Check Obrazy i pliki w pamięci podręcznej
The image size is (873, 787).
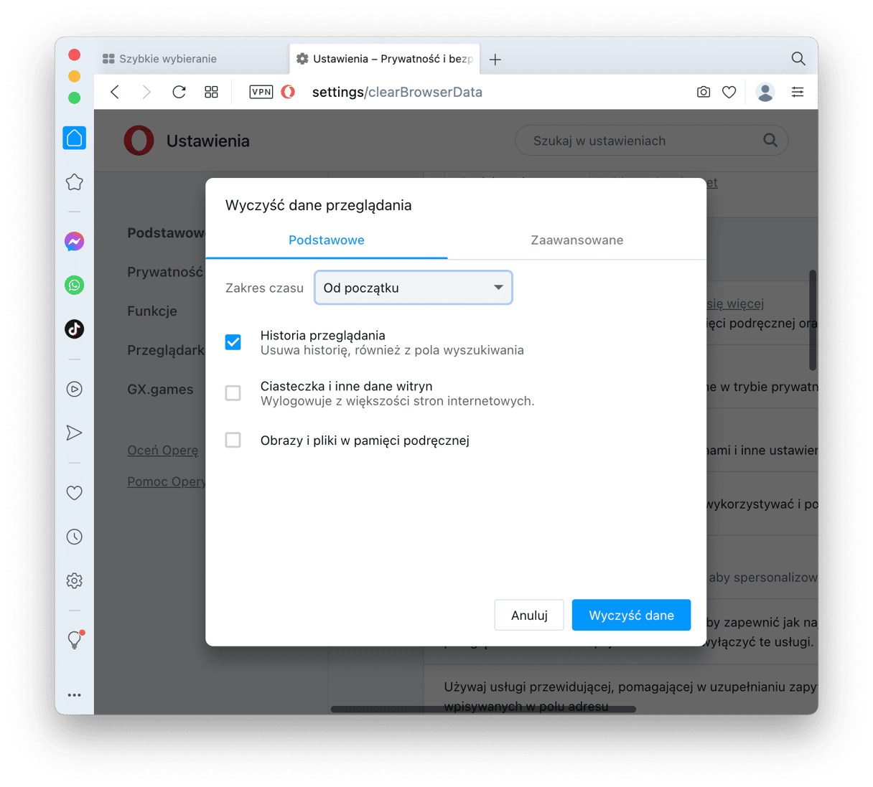tap(233, 440)
